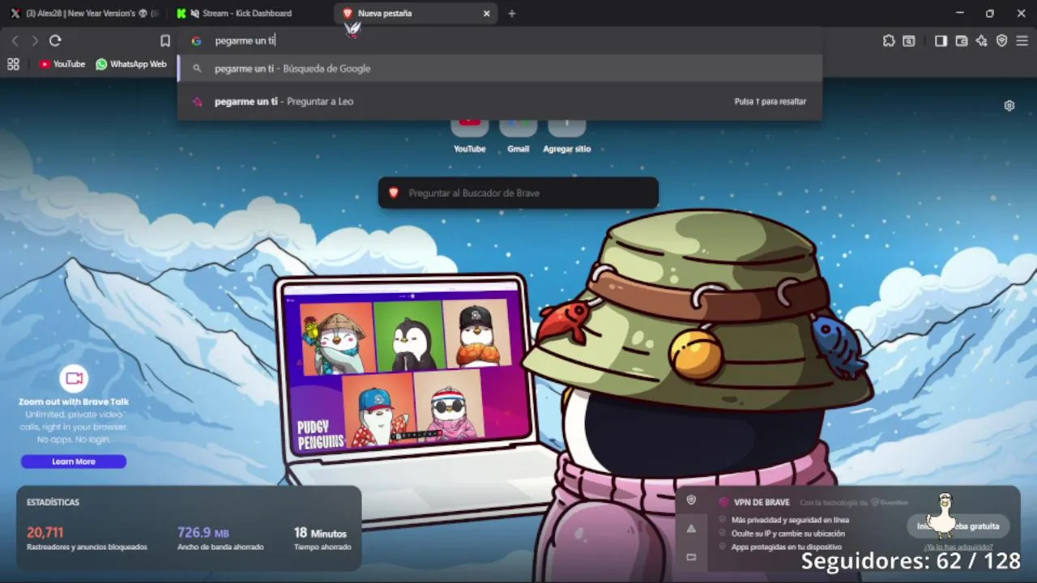Open the Extensions puzzle icon
Screen dimensions: 1037x583
pyautogui.click(x=889, y=40)
